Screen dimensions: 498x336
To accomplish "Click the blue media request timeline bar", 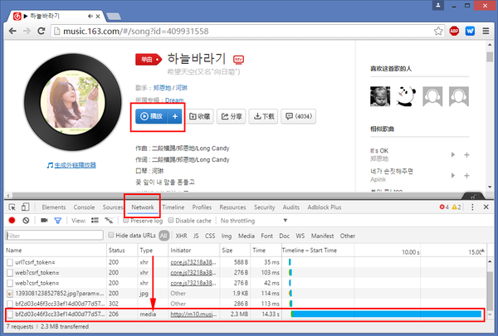I will coord(386,314).
